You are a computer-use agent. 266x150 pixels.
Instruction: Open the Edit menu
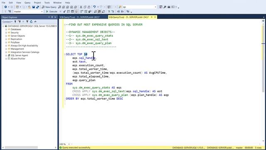pos(11,2)
